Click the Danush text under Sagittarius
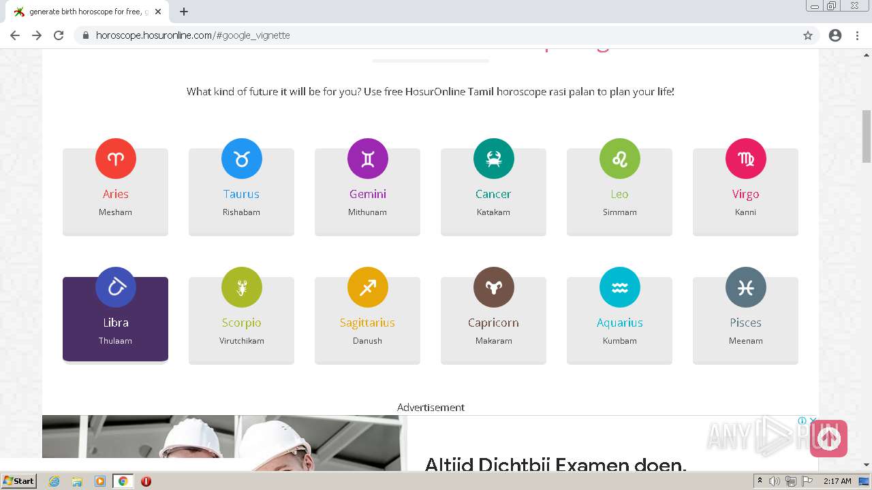The width and height of the screenshot is (872, 490). (367, 341)
